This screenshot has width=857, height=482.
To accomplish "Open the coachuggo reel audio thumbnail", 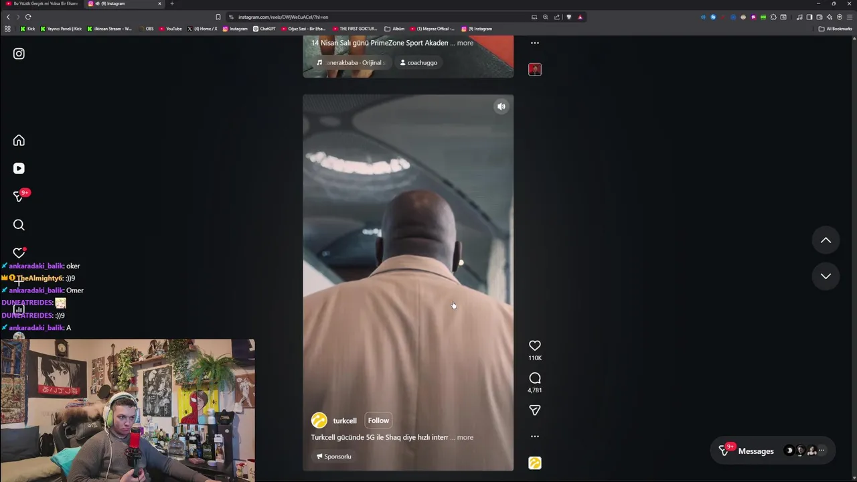I will (x=534, y=69).
